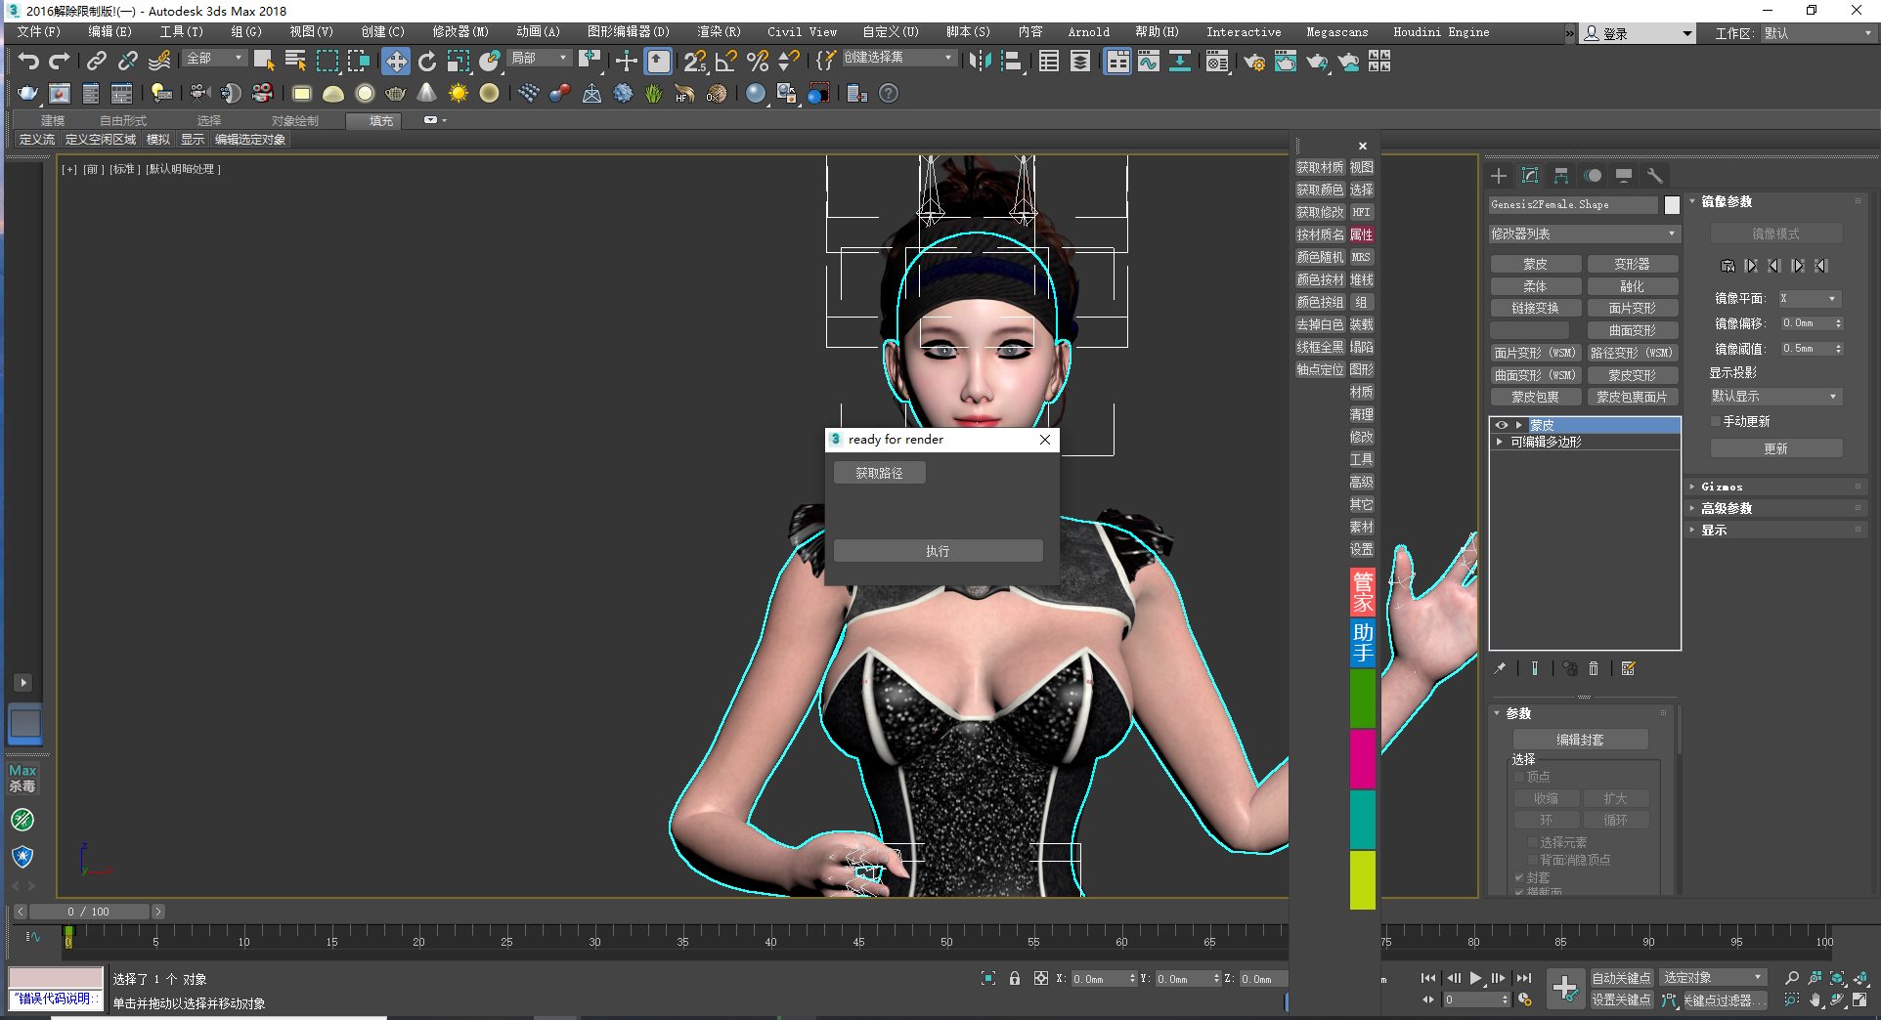
Task: Select the Move transform tool
Action: (396, 62)
